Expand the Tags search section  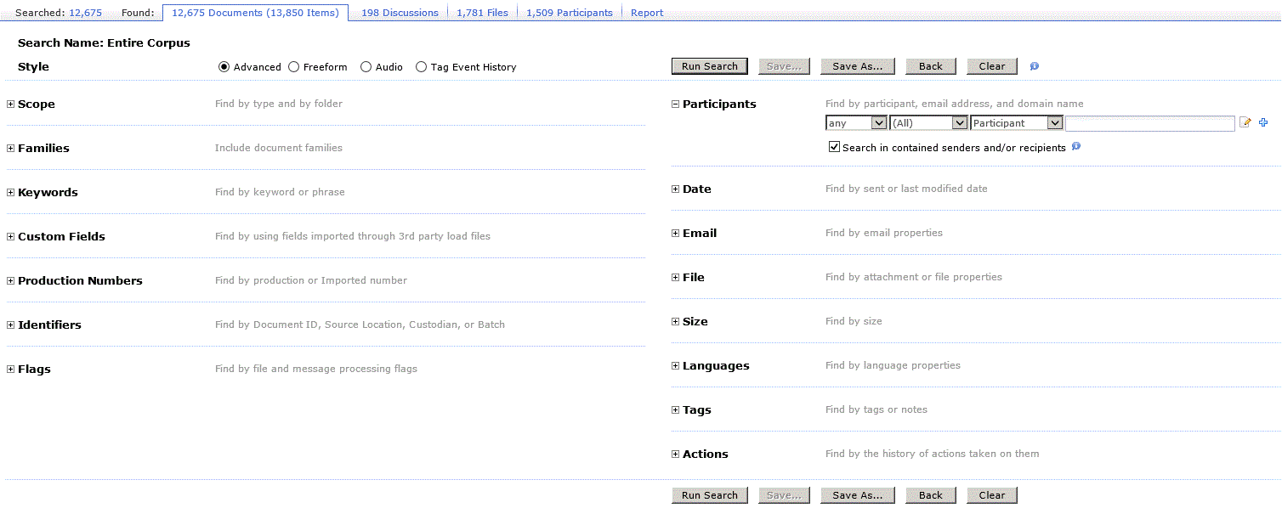(x=676, y=410)
